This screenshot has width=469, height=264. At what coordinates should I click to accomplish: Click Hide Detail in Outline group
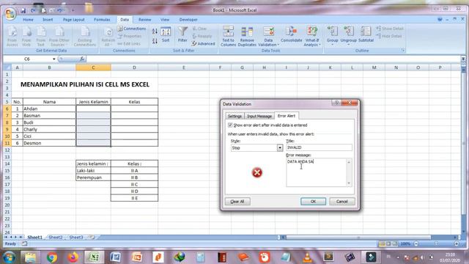click(389, 36)
